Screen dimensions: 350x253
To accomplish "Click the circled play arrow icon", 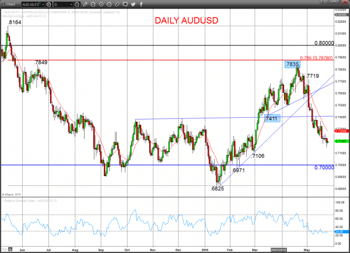I will click(101, 5).
